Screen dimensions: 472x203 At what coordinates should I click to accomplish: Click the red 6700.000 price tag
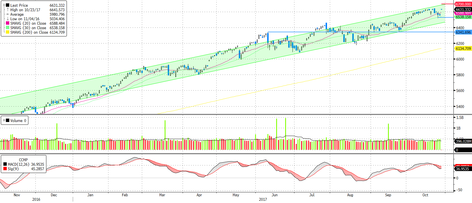[x=463, y=4]
